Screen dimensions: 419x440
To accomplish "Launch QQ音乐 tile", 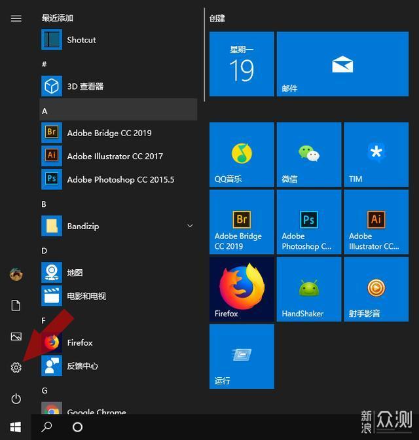I will click(x=242, y=155).
